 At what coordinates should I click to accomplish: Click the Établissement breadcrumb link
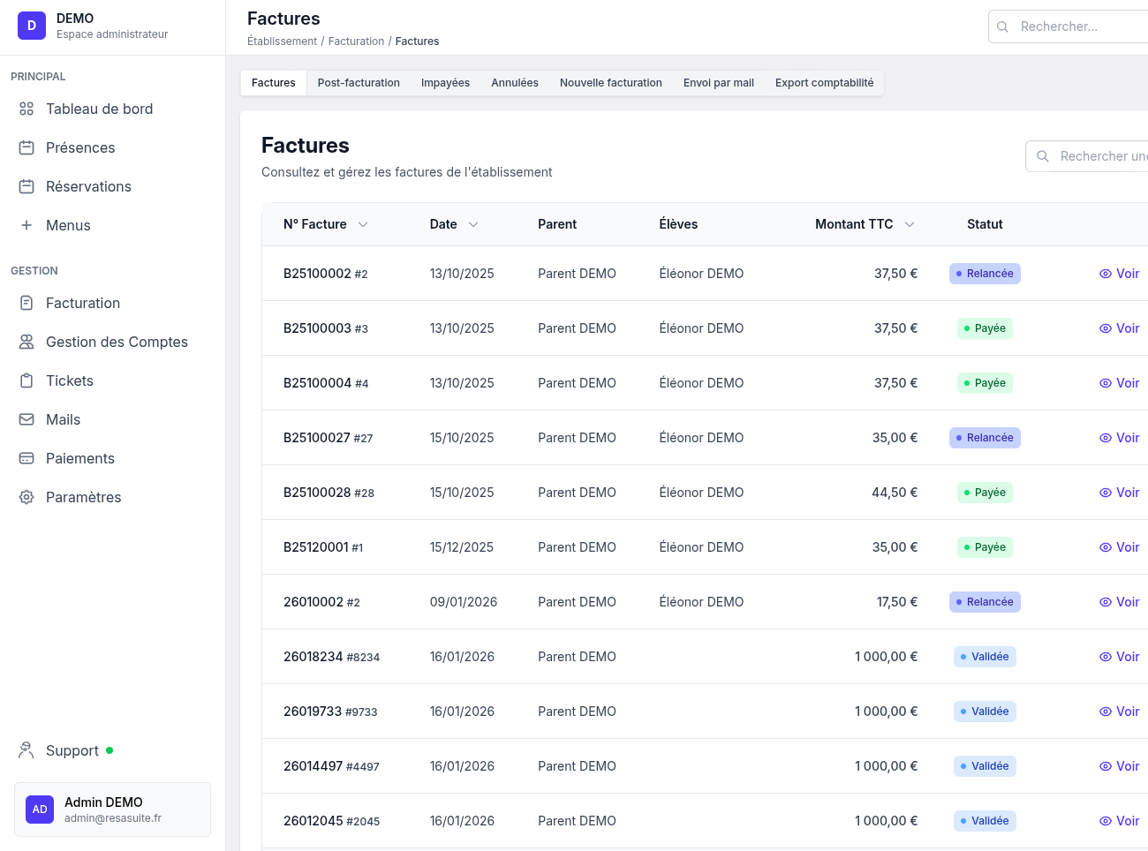click(282, 41)
